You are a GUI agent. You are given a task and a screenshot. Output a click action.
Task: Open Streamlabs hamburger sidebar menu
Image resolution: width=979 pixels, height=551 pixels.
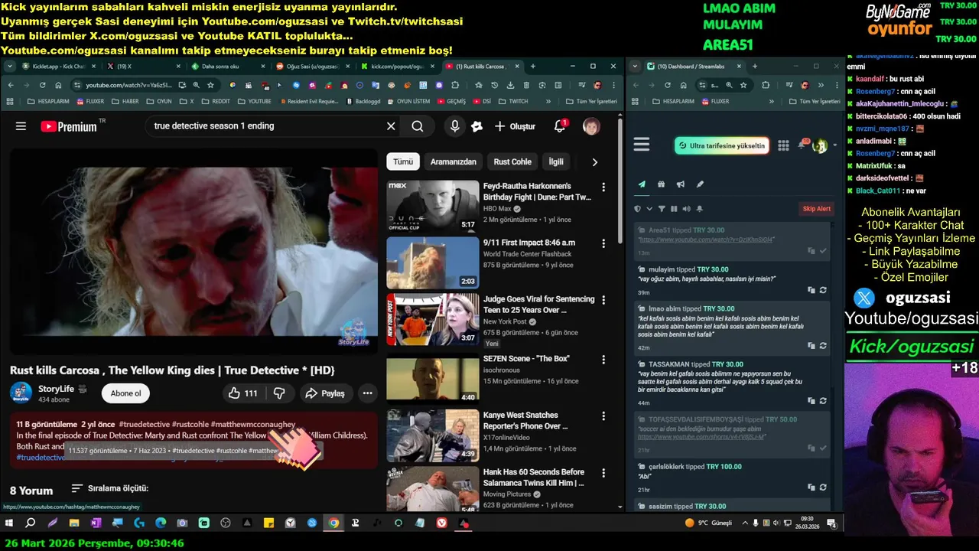click(642, 145)
